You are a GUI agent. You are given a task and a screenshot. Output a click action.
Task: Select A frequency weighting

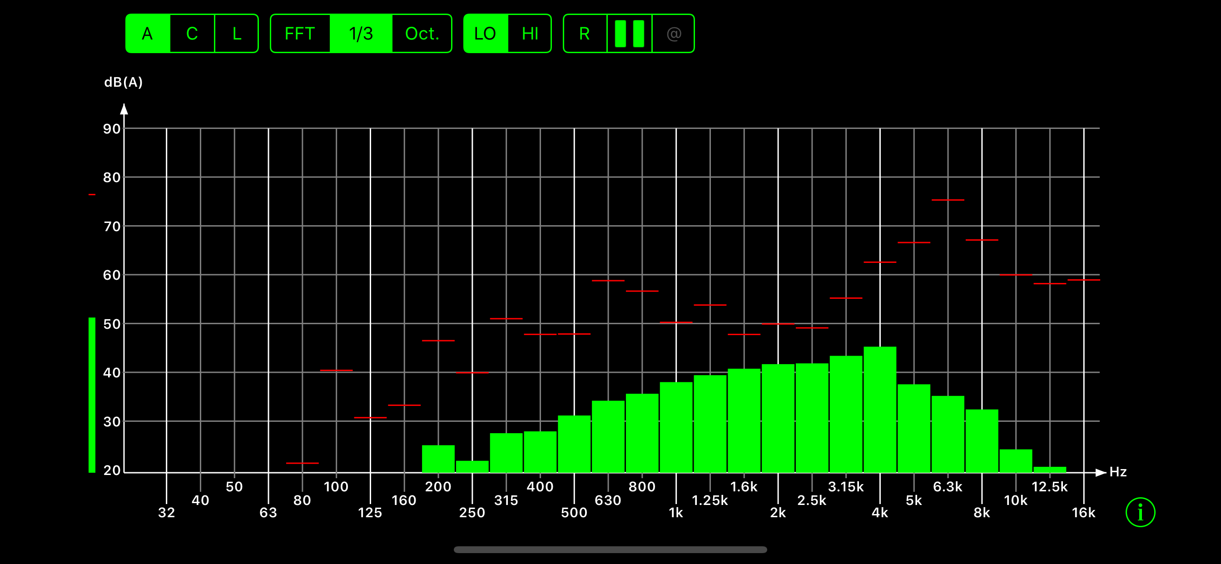pyautogui.click(x=148, y=34)
